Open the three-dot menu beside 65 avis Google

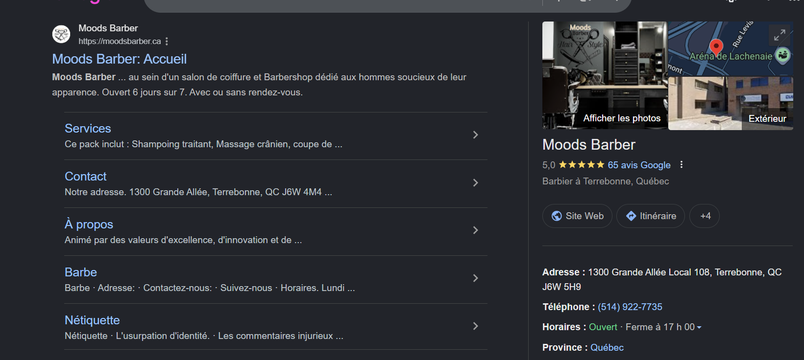[681, 165]
